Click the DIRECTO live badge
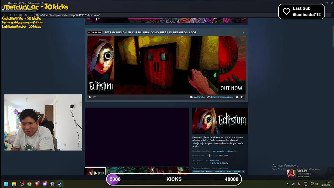This screenshot has height=188, width=334. click(94, 32)
